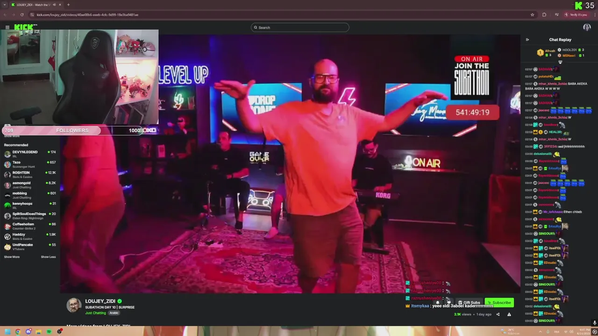Open ROSHTEIN recommended channel

(30, 174)
